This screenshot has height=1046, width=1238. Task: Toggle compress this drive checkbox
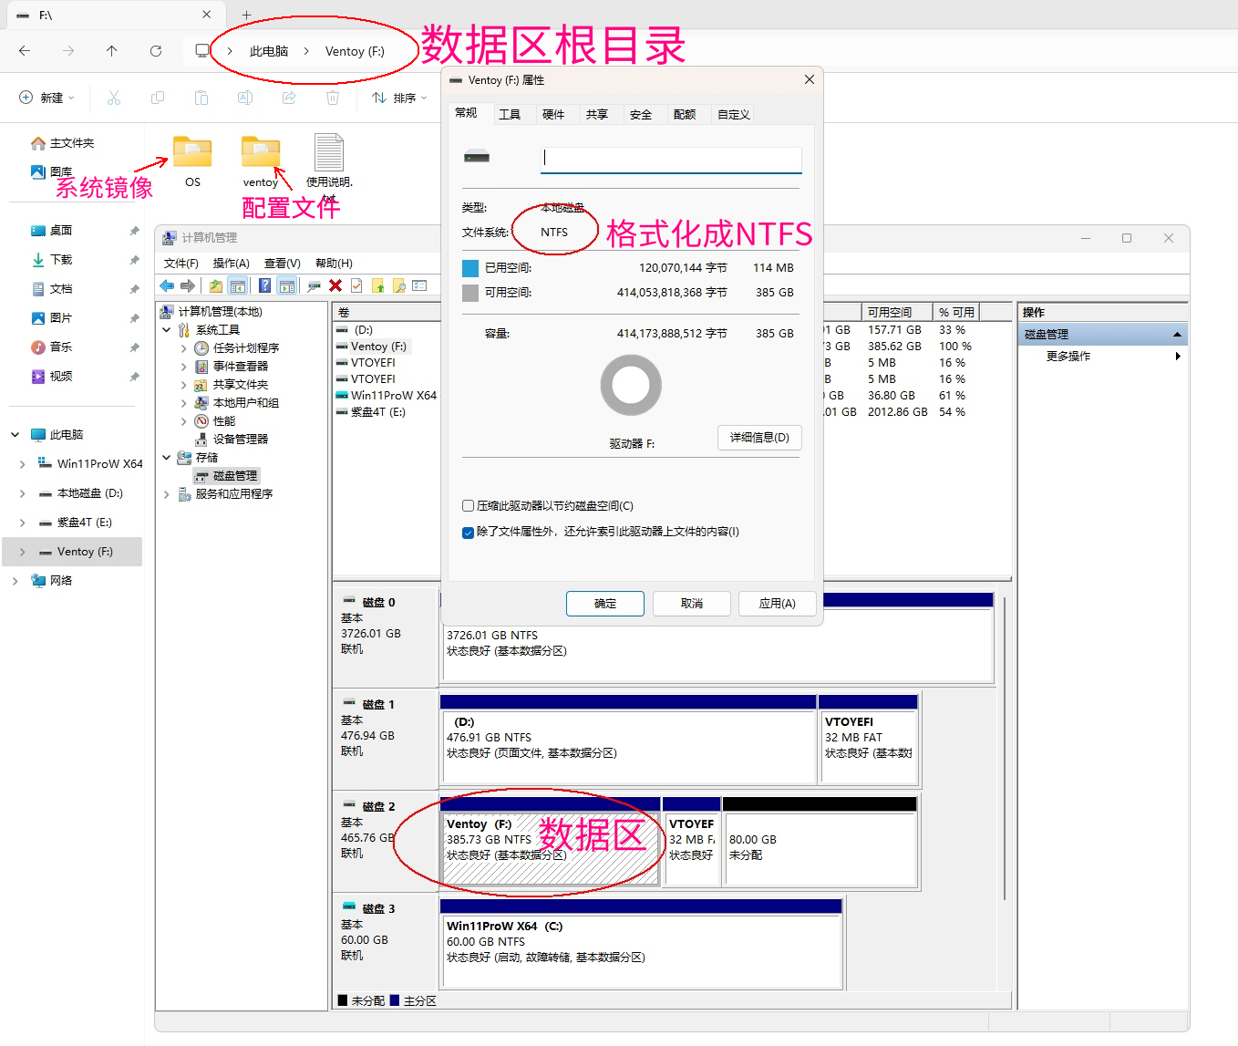pos(469,506)
